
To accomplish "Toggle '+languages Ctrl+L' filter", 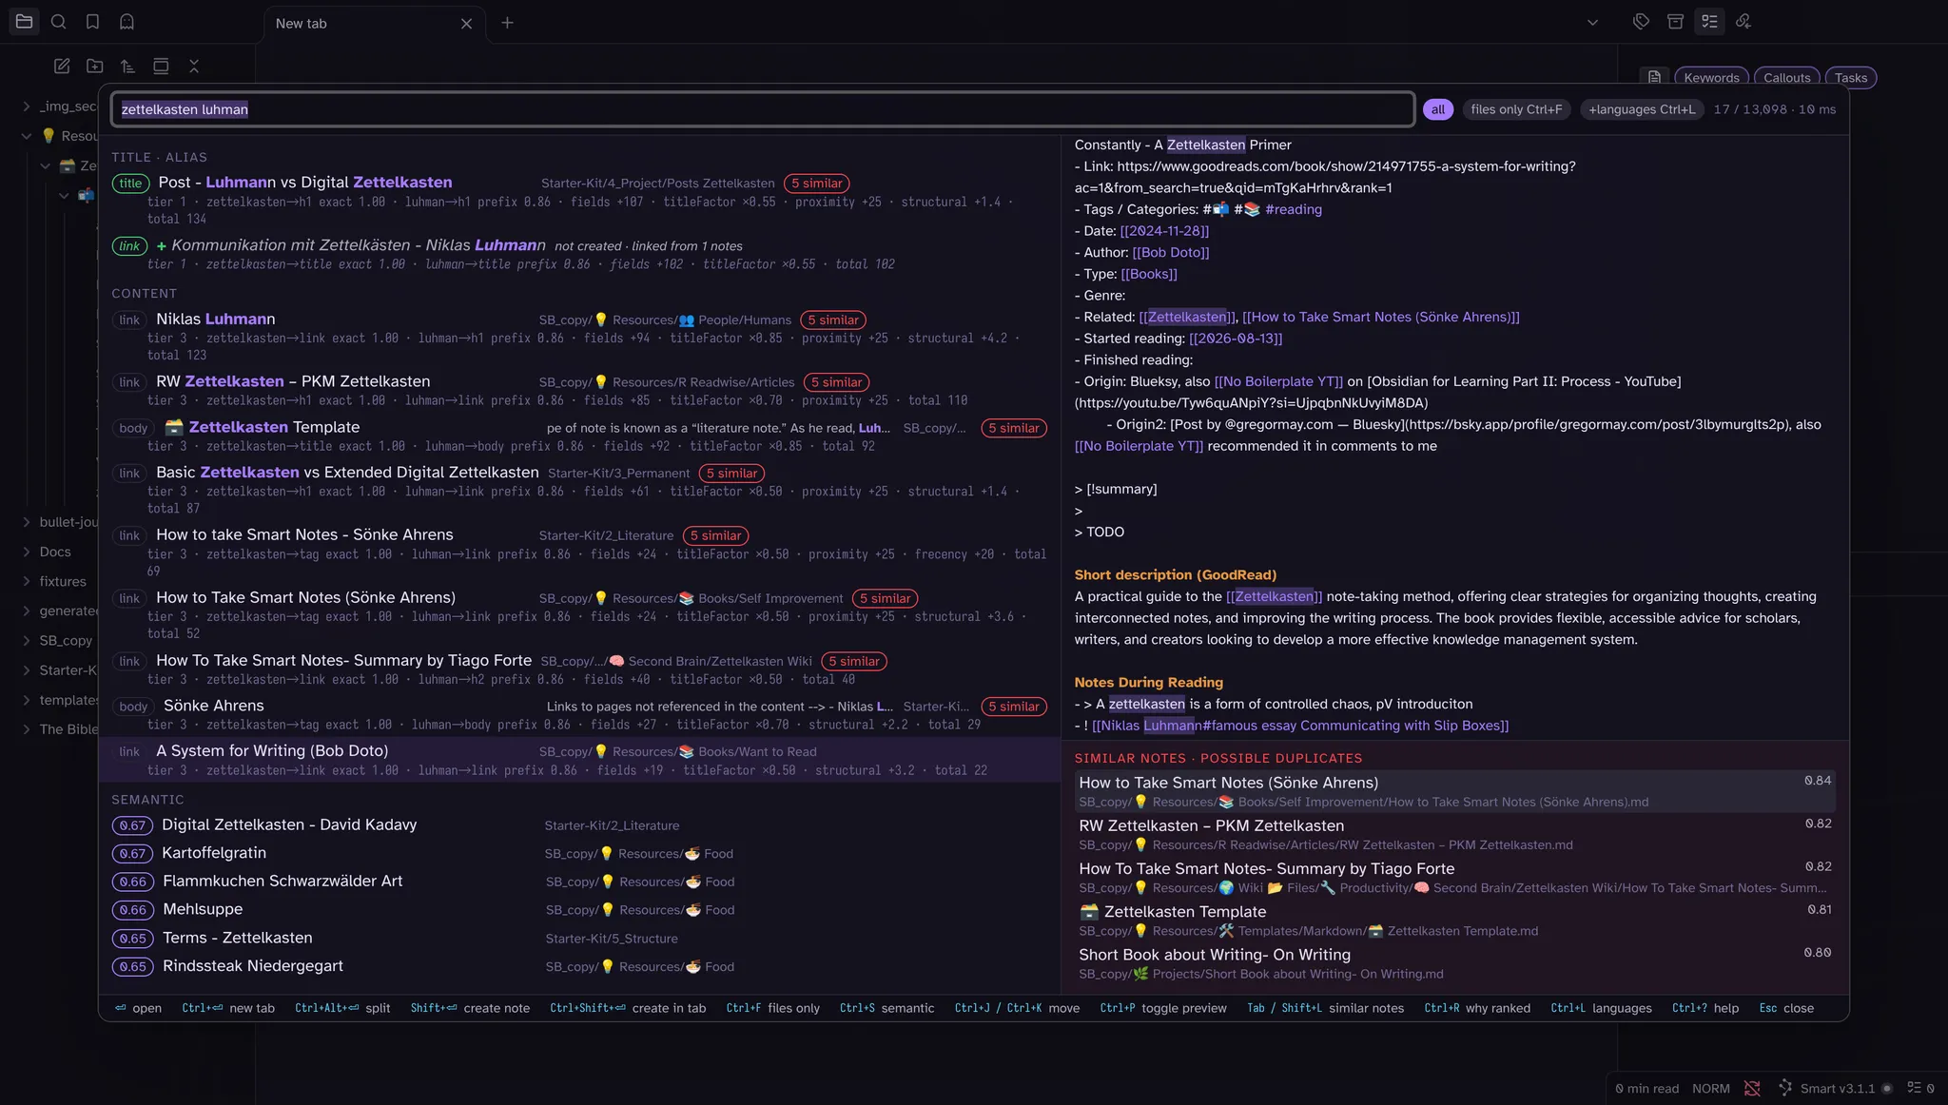I will click(1642, 109).
